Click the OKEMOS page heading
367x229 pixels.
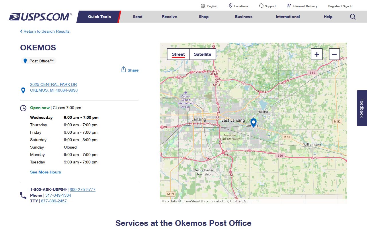38,48
